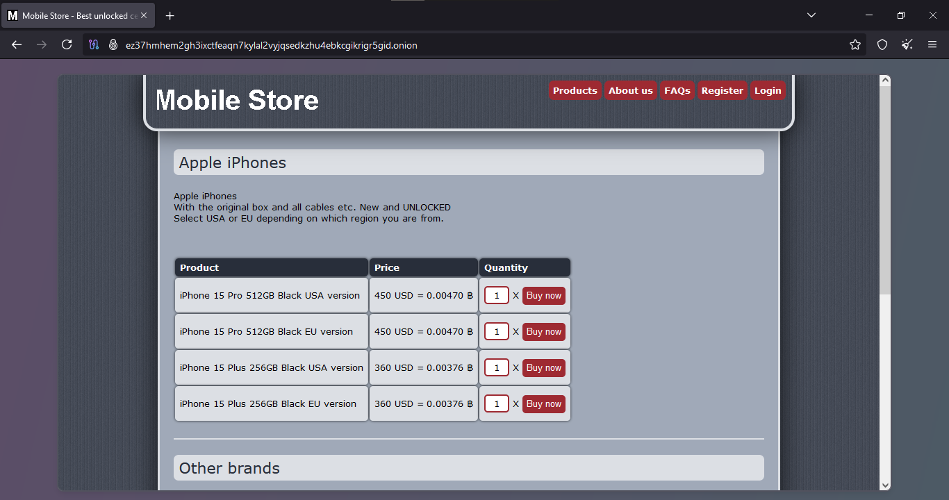Screen dimensions: 949x500
Task: Open the browser application menu
Action: (x=932, y=44)
